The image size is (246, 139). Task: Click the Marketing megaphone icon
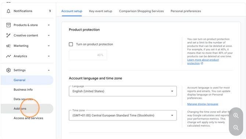pos(8,46)
